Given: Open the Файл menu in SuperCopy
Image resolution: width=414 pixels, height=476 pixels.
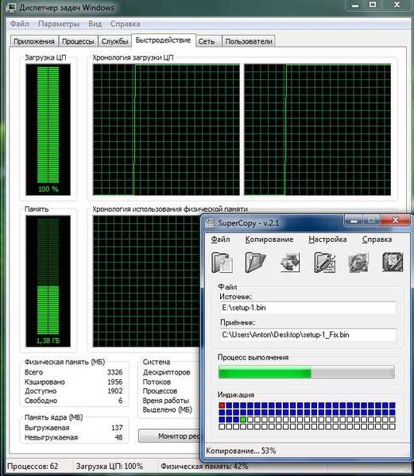Looking at the screenshot, I should point(220,240).
